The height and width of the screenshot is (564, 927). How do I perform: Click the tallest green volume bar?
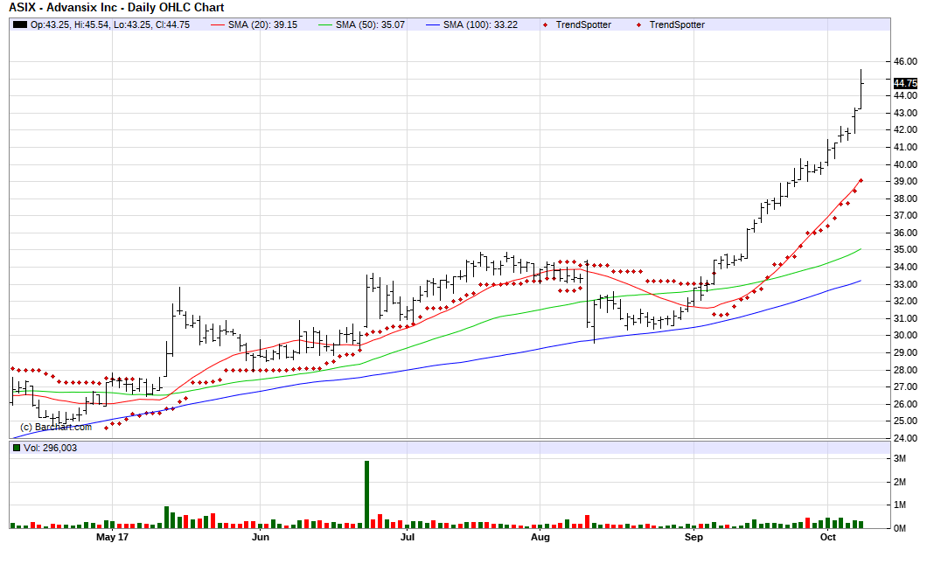coord(366,494)
